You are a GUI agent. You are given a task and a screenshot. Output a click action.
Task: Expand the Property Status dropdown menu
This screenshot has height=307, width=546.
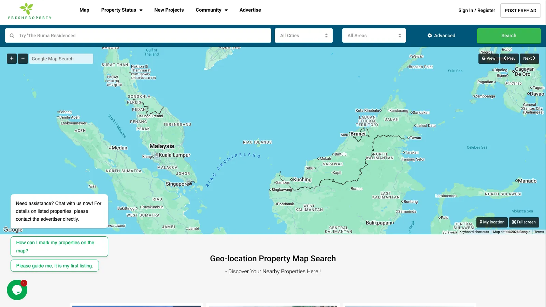coord(122,10)
